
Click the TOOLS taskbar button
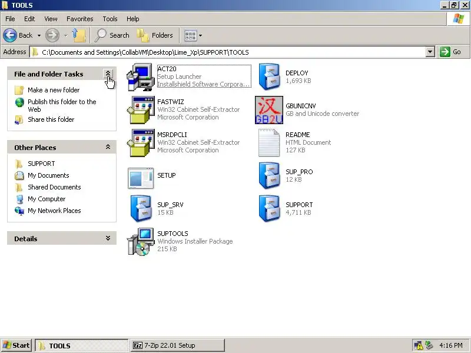(x=82, y=345)
